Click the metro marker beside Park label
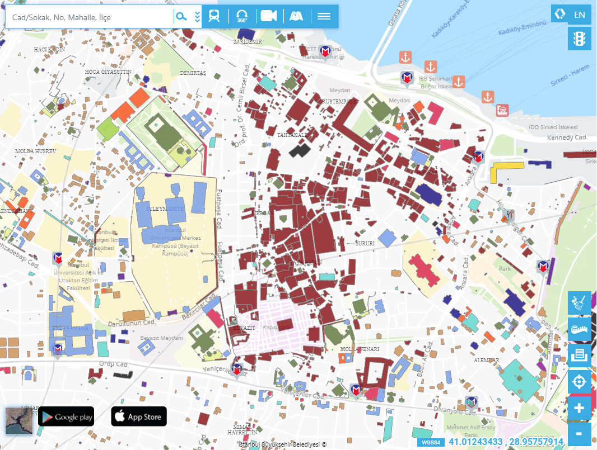The image size is (597, 450). coord(543,267)
